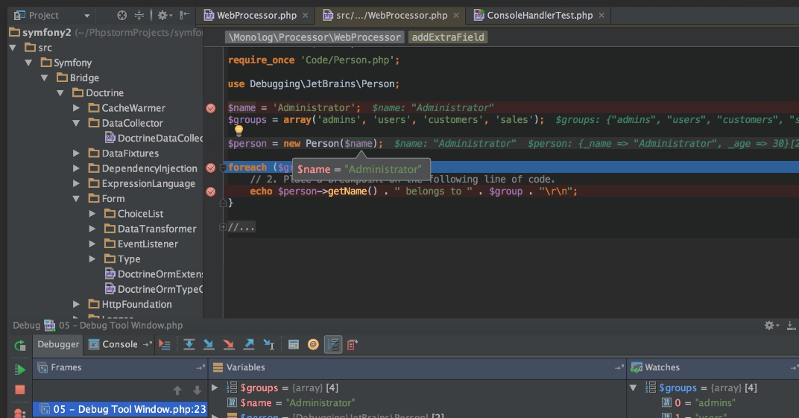Expand the CacheWarmer folder
The image size is (799, 418).
pos(76,108)
